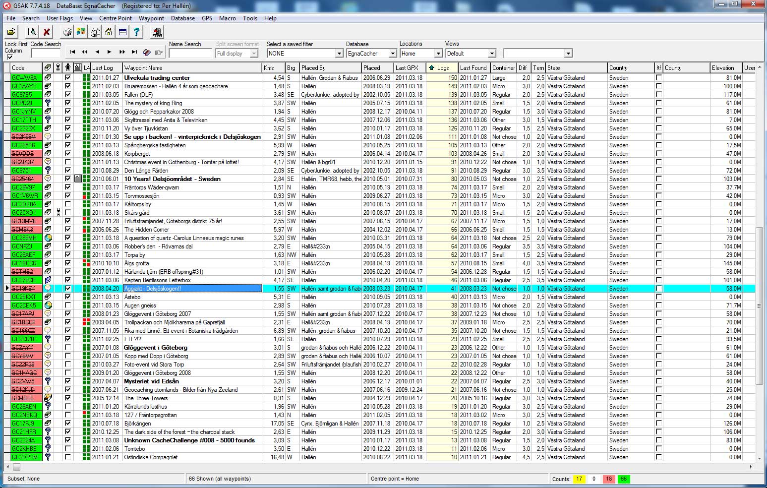The image size is (767, 488).
Task: Click the printer icon in toolbar
Action: click(x=67, y=32)
